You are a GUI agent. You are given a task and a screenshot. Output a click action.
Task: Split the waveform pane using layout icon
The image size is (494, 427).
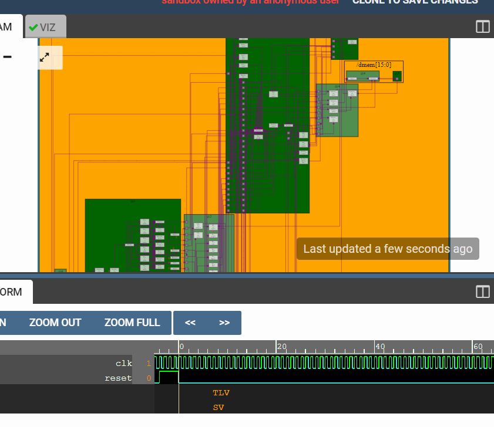pos(482,292)
